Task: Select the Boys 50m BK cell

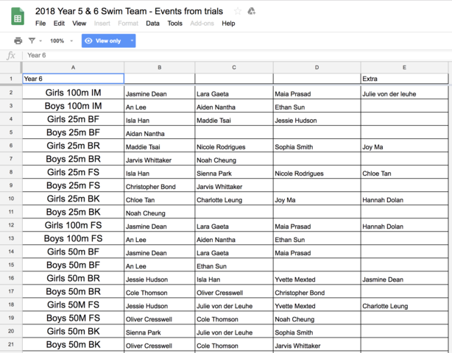Action: click(73, 344)
